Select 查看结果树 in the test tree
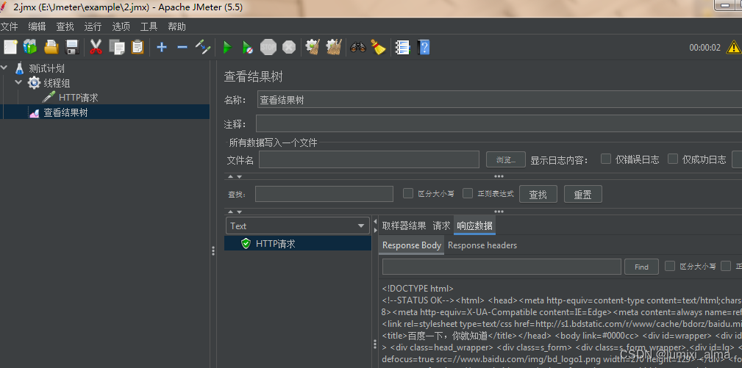 point(65,112)
